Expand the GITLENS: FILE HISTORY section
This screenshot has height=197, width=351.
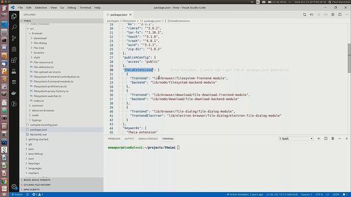[x=62, y=185]
